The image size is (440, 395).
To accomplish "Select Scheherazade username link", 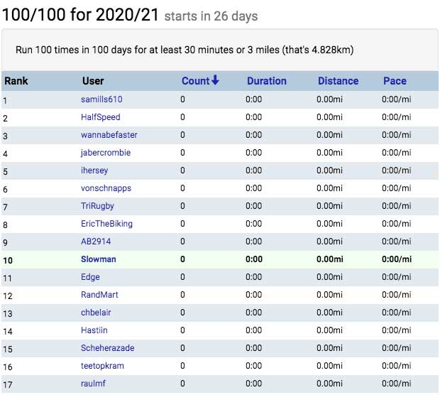I will point(107,348).
